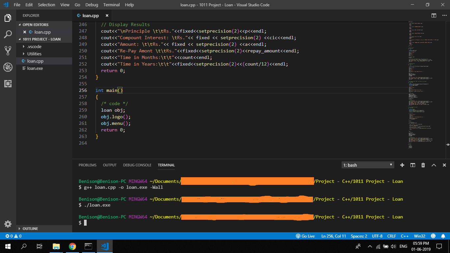Open notifications bell in the status bar
This screenshot has height=253, width=450.
point(443,236)
